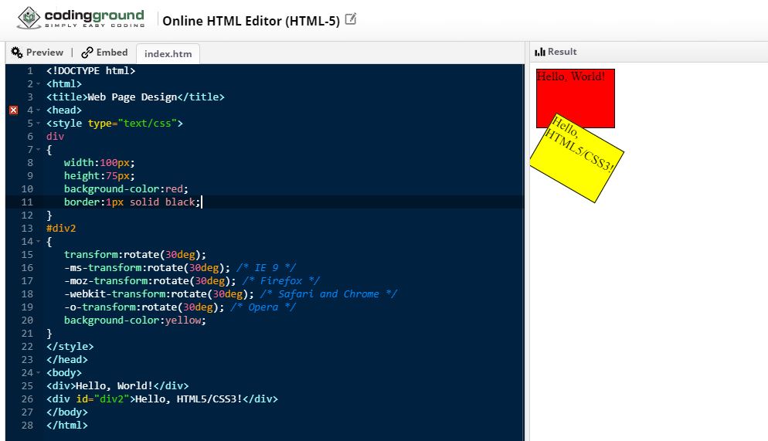Collapse the #div2 rule block on line 14
Screen dimensions: 768x441
pyautogui.click(x=38, y=242)
